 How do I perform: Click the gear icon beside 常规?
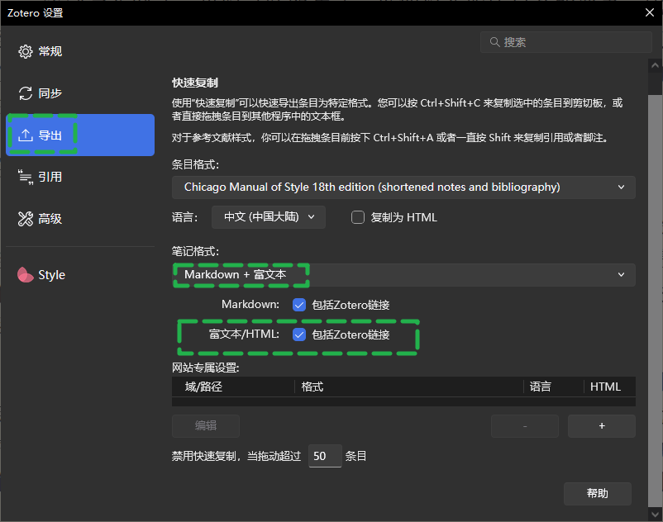click(x=26, y=51)
